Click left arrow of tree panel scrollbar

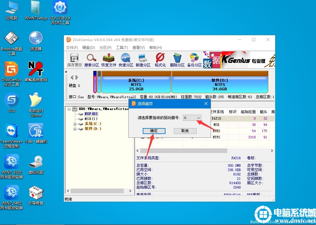tap(68, 191)
